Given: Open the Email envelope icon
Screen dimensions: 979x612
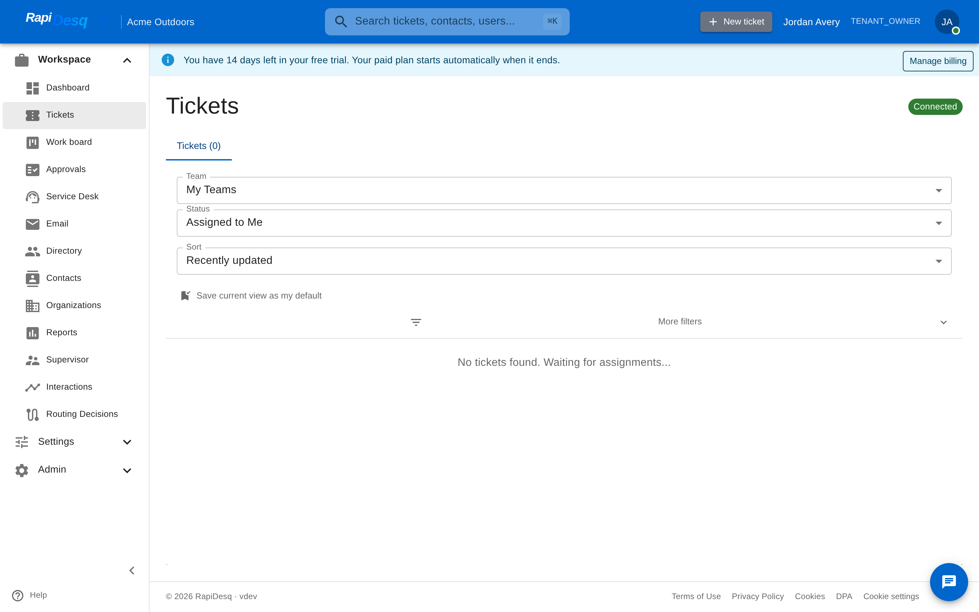Looking at the screenshot, I should [x=32, y=224].
